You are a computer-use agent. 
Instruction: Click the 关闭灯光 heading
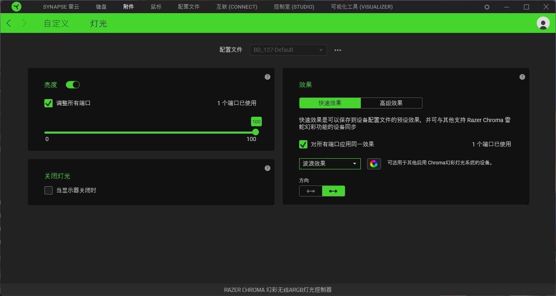pos(58,176)
